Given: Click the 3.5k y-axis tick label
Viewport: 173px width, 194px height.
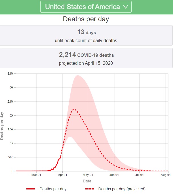Looking at the screenshot, I should pos(10,74).
